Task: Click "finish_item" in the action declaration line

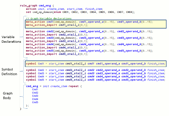Action: coord(93,9)
